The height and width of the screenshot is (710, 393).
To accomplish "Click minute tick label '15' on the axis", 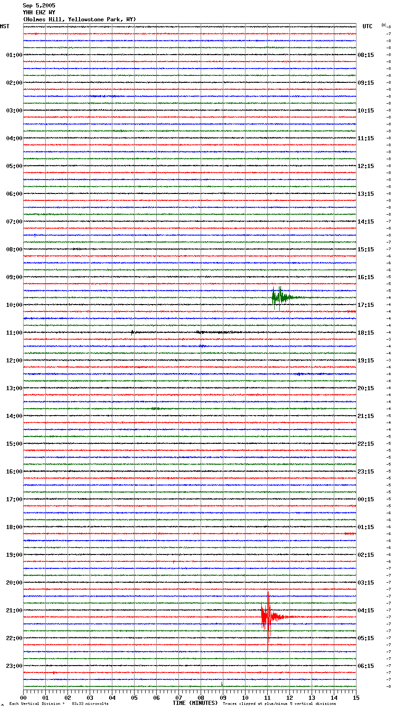I will (356, 698).
